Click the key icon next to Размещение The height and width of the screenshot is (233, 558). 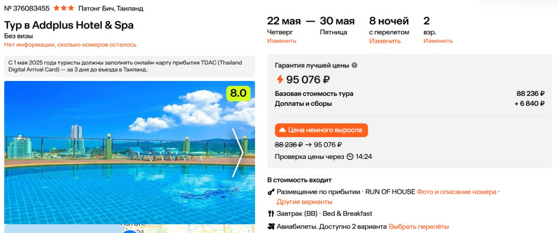coord(271,192)
